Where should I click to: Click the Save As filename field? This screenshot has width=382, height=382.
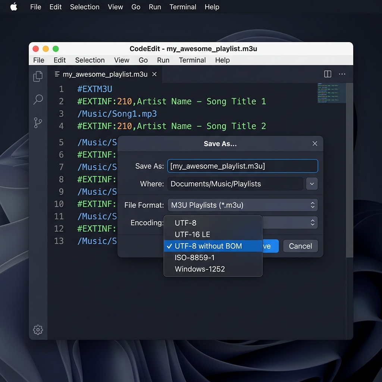pos(242,166)
